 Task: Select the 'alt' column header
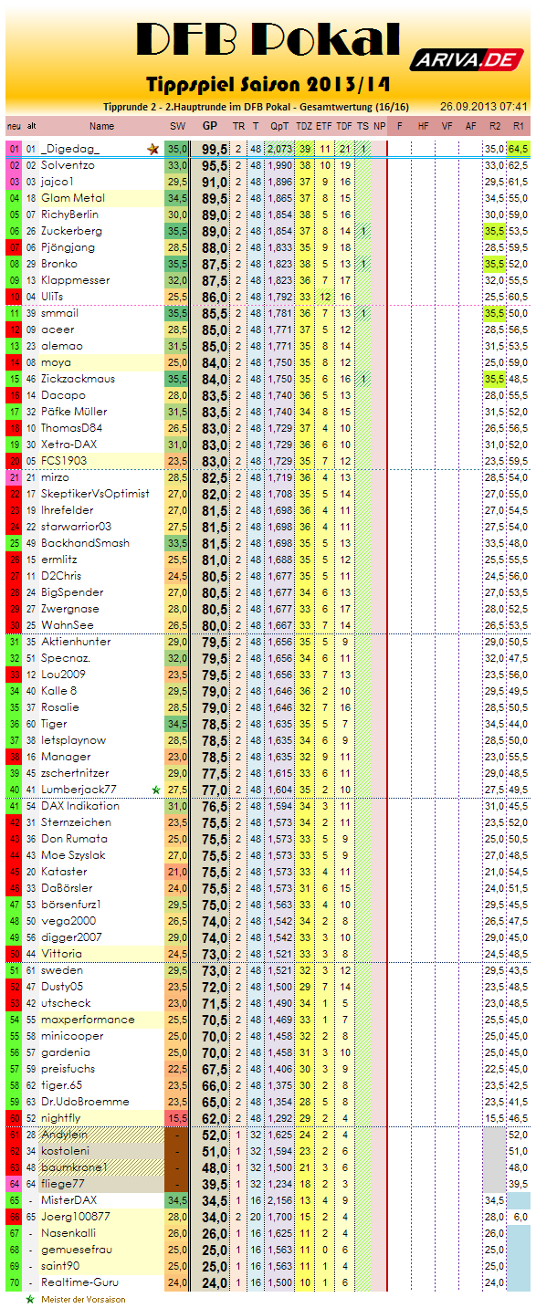point(32,126)
